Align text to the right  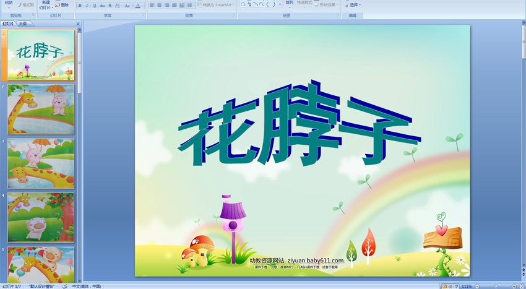point(166,6)
